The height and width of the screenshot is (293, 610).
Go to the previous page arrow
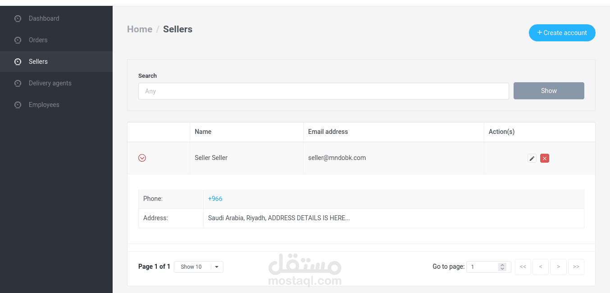(541, 267)
